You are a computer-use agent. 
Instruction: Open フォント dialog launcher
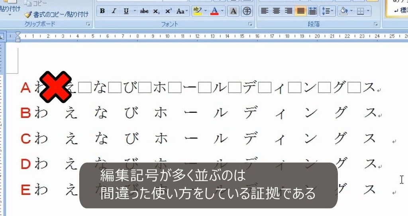pos(250,24)
